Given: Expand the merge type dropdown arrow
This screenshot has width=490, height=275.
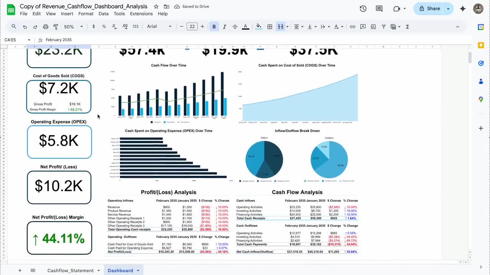Looking at the screenshot, I should (287, 27).
